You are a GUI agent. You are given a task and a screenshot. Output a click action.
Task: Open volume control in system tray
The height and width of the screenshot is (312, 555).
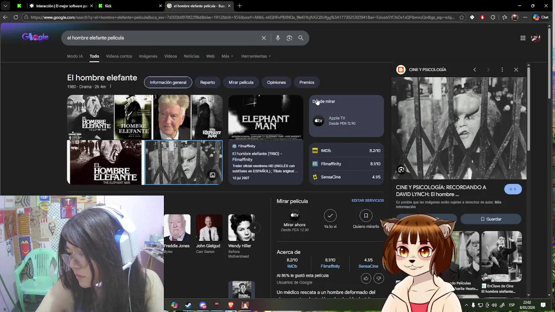tap(494, 305)
